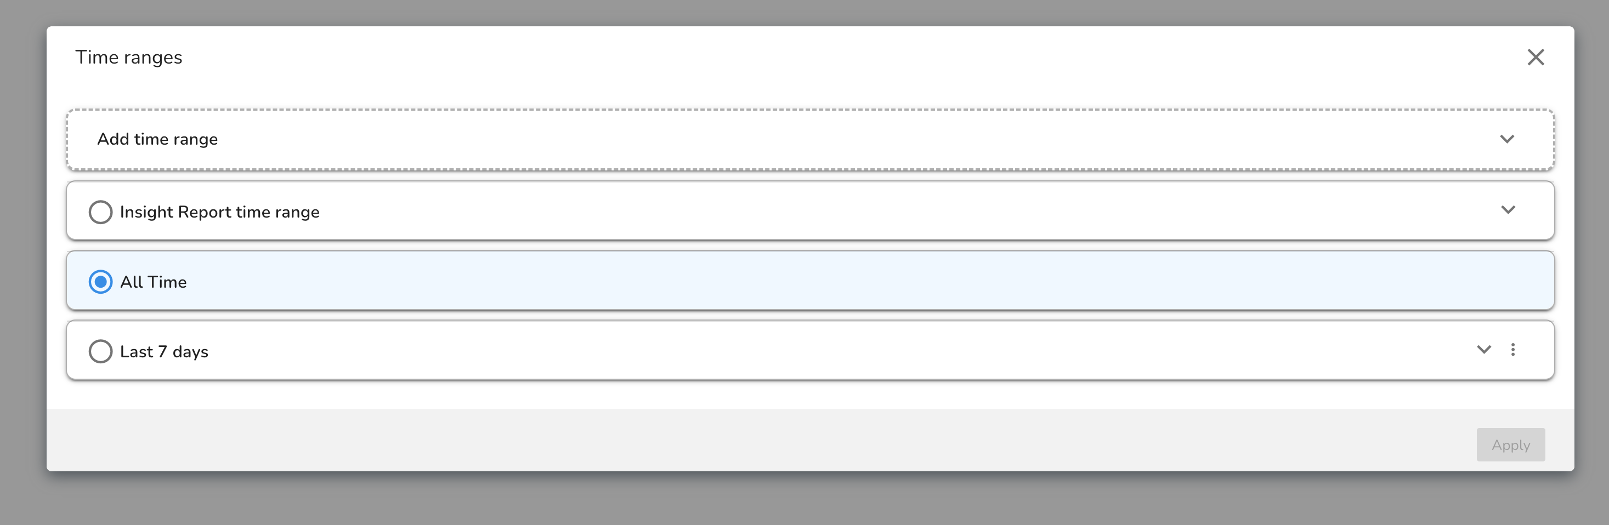Close the Time ranges dialog
This screenshot has width=1609, height=525.
point(1536,58)
